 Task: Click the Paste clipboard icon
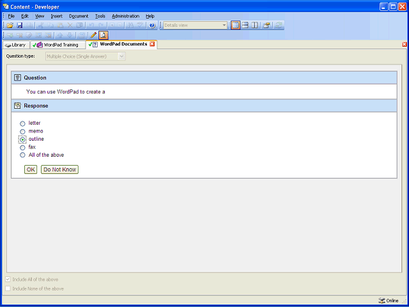pyautogui.click(x=60, y=26)
